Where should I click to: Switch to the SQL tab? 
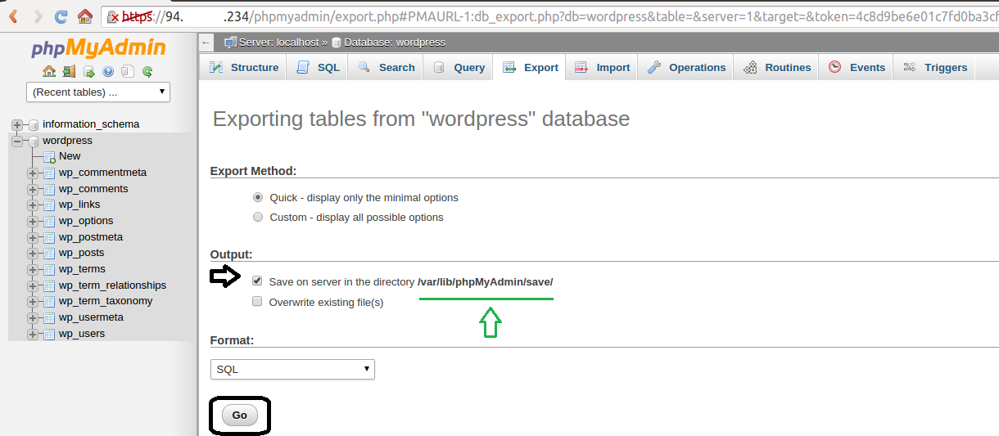pos(318,68)
